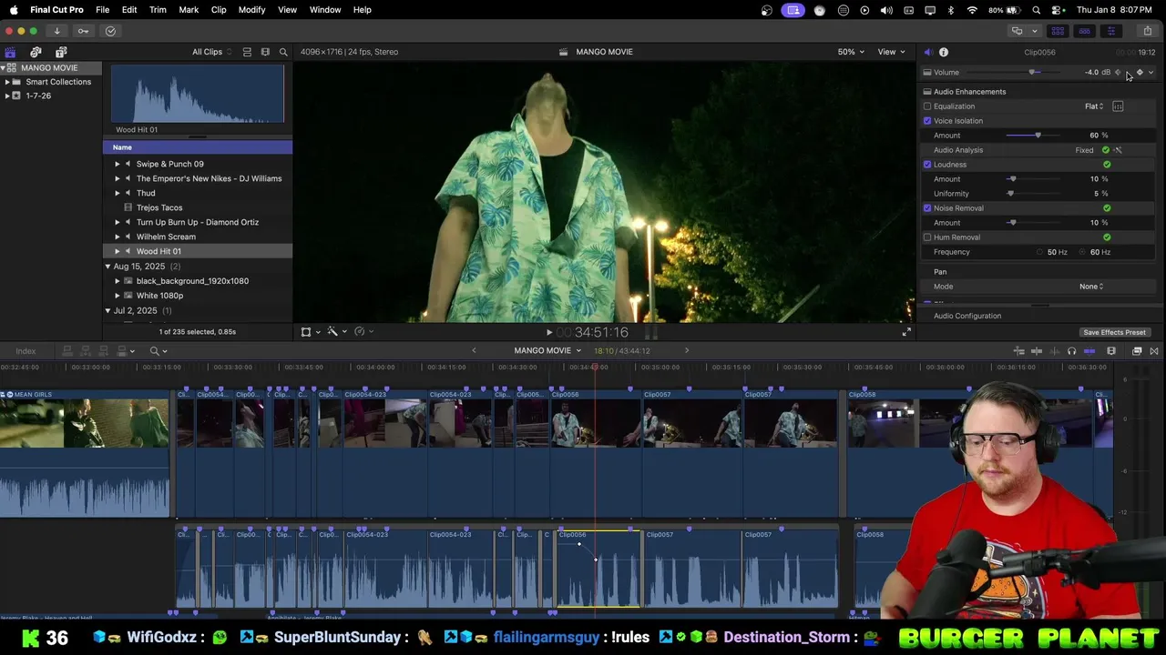Toggle solo headphones icon in timeline

point(1071,351)
